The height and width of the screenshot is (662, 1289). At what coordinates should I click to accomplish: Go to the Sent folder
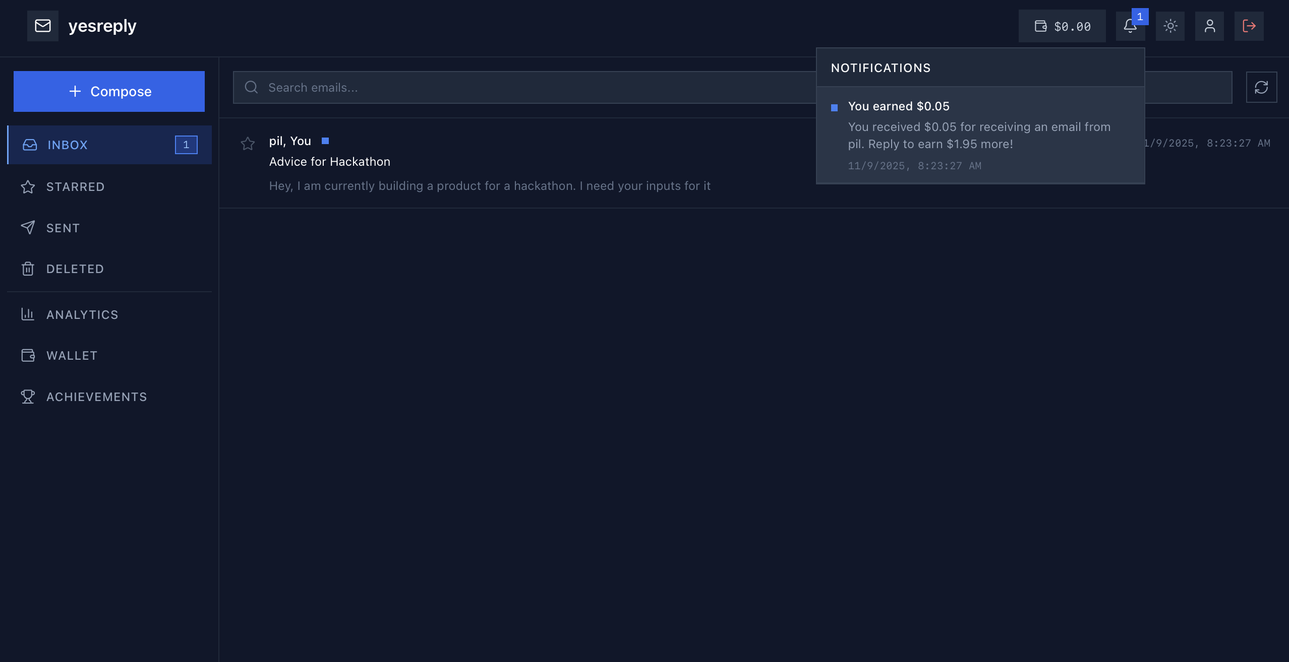click(x=63, y=228)
